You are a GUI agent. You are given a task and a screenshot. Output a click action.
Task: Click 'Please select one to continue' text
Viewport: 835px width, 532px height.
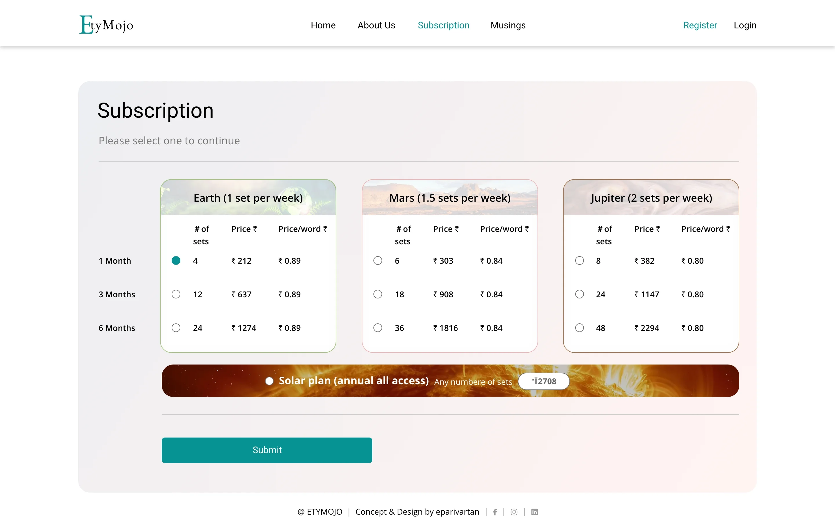pyautogui.click(x=169, y=140)
